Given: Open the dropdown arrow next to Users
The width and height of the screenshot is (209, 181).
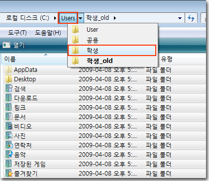Looking at the screenshot, I should click(x=81, y=18).
